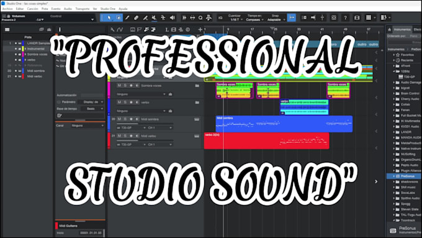Click the grid layout icon in toolbar
422x238 pixels.
coord(369,18)
